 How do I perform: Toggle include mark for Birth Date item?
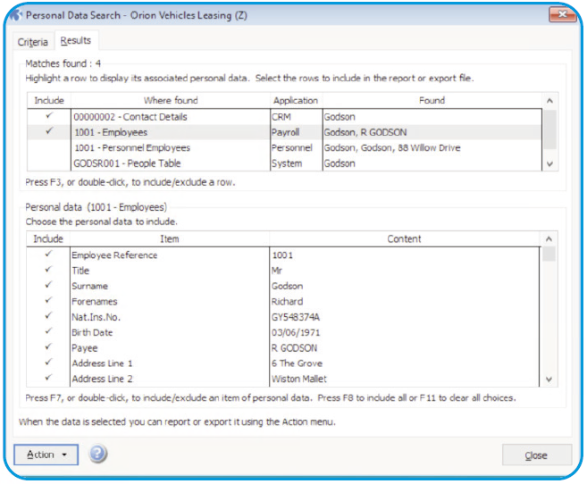48,332
